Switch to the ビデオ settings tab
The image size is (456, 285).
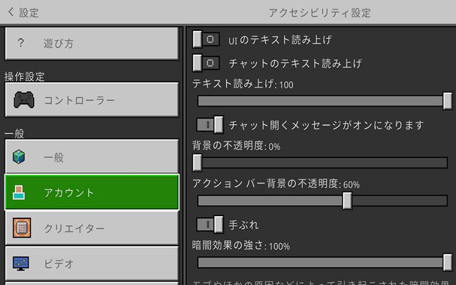click(91, 264)
